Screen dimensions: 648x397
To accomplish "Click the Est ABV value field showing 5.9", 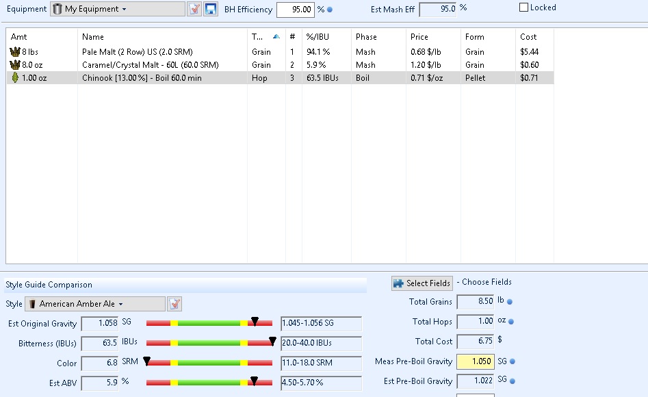I will (x=100, y=383).
